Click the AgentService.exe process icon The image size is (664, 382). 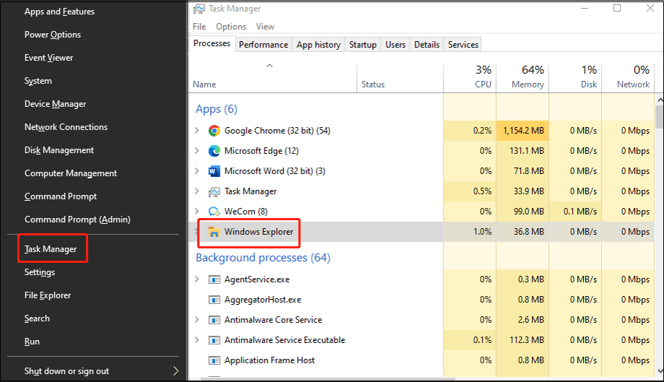click(x=215, y=279)
